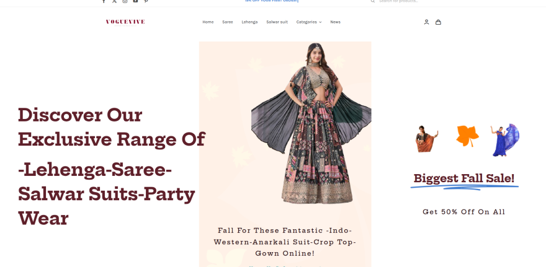Open the Pinterest social icon
This screenshot has height=267, width=546.
click(146, 1)
